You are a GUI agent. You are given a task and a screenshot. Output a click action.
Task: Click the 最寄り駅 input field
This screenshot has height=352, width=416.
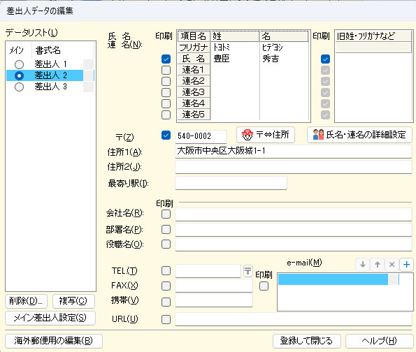231,183
